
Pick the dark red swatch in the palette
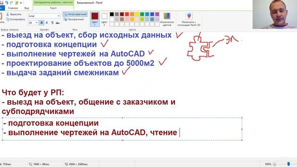pos(122,14)
